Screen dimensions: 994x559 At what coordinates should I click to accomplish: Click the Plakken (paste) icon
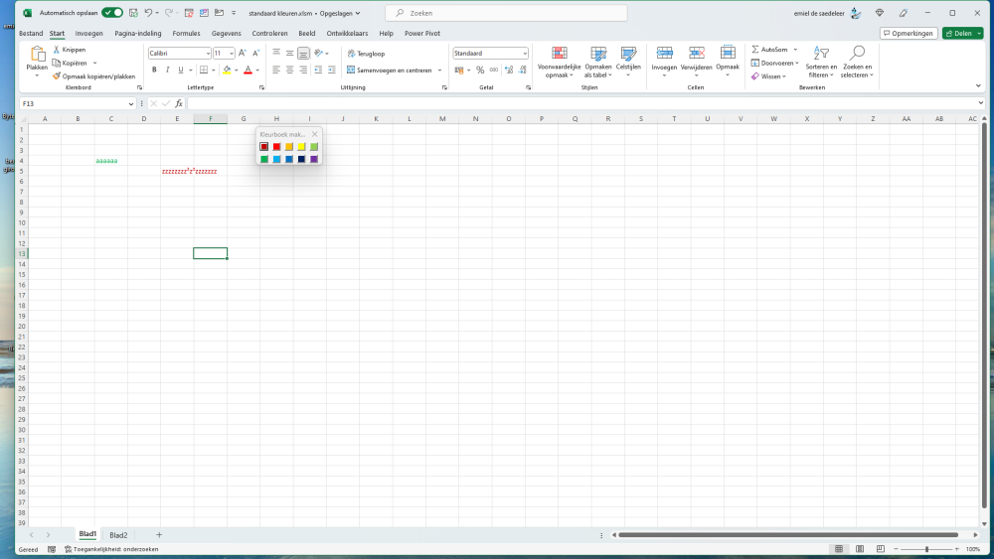point(37,56)
